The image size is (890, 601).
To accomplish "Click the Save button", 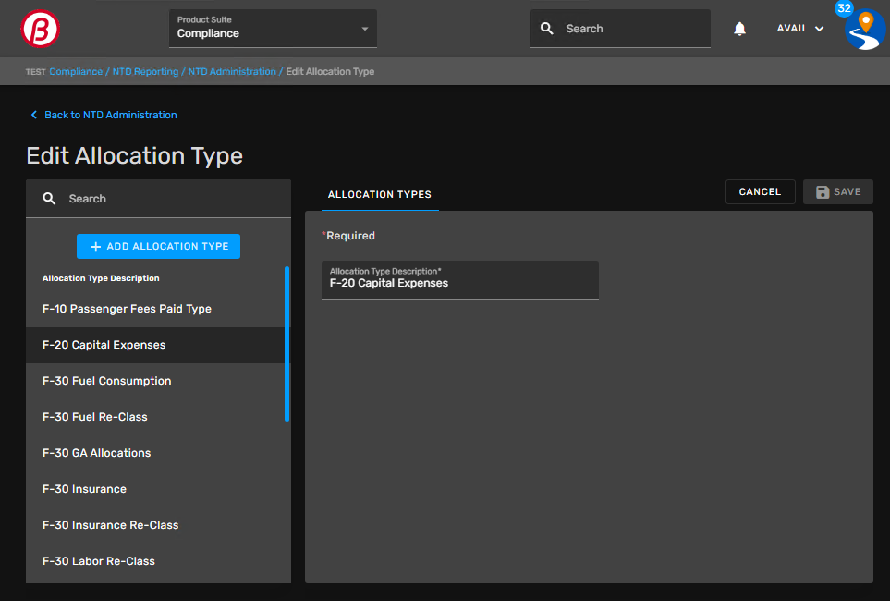I will click(x=838, y=191).
